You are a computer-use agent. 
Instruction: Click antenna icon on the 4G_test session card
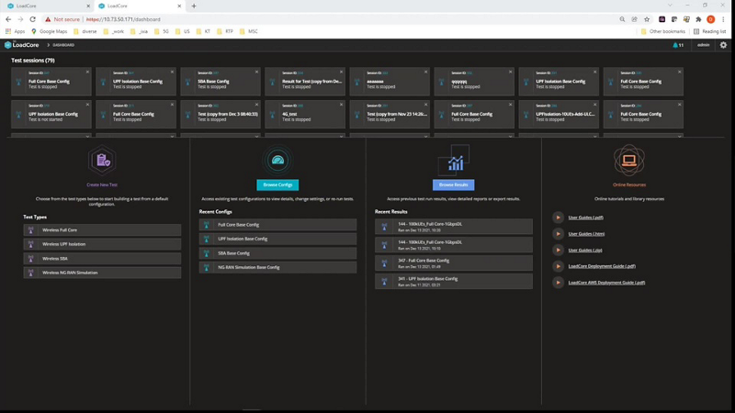click(272, 114)
